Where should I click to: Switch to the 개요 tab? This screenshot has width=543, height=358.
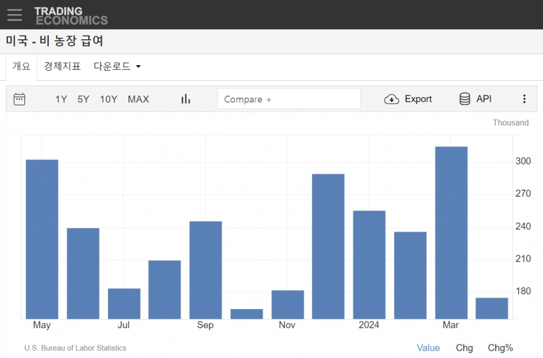[x=22, y=67]
